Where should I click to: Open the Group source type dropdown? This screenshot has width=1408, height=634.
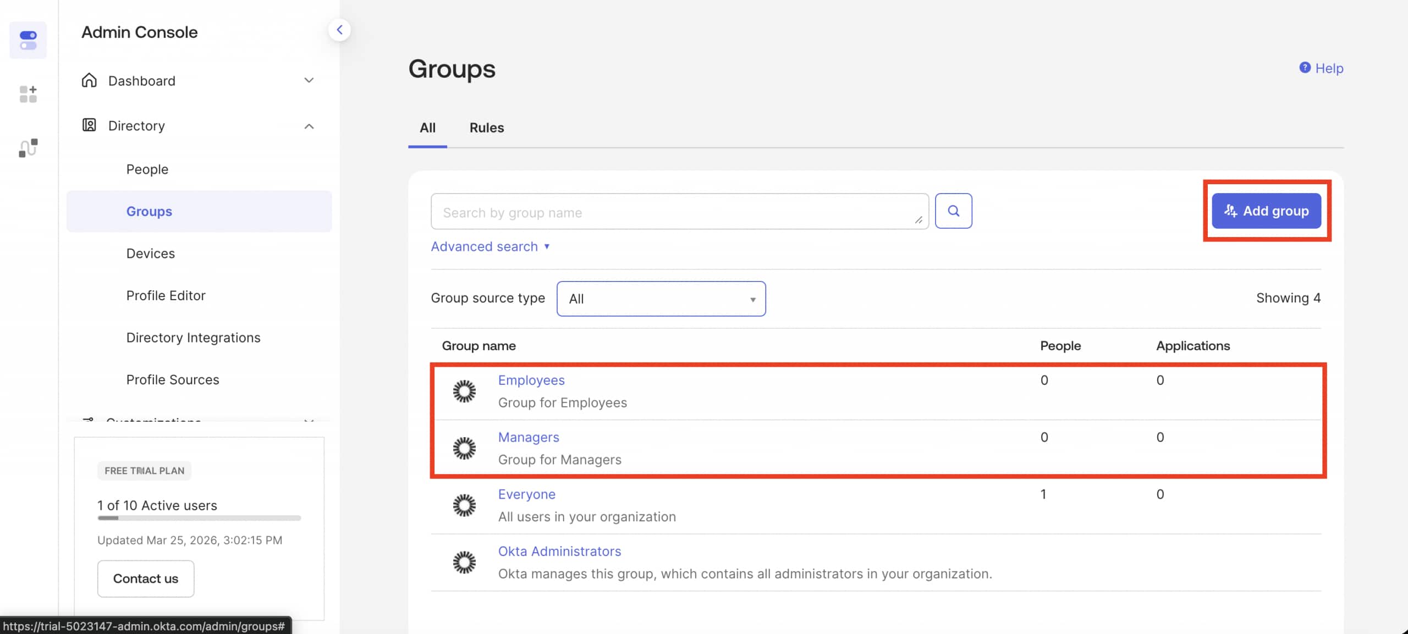tap(660, 299)
